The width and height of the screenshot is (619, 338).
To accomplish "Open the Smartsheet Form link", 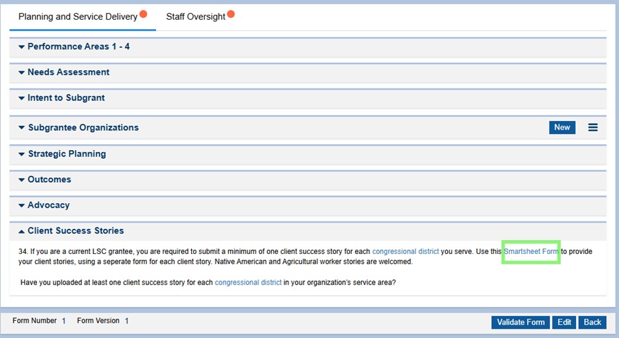I will (x=531, y=252).
